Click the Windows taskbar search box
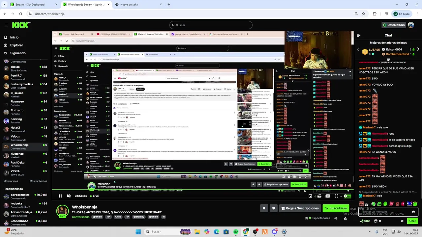The image size is (422, 237). [167, 232]
